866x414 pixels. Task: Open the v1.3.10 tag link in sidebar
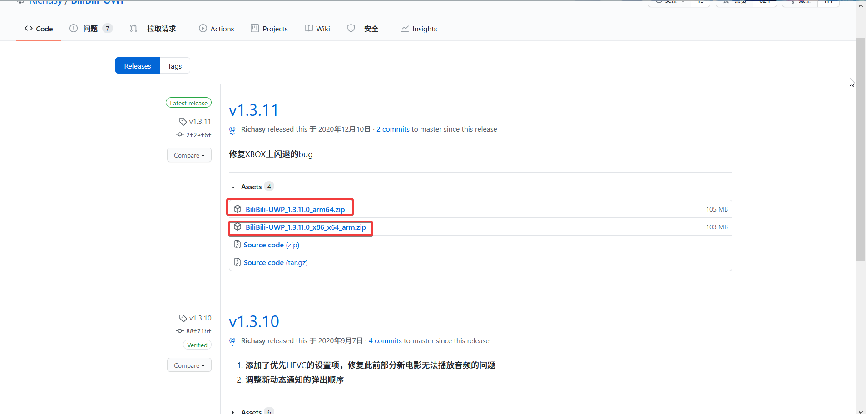tap(200, 318)
